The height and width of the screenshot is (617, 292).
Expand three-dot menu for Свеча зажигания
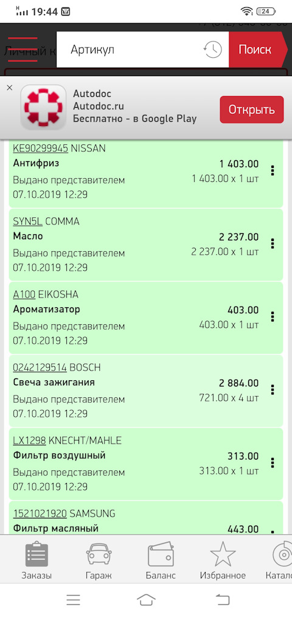(x=273, y=390)
